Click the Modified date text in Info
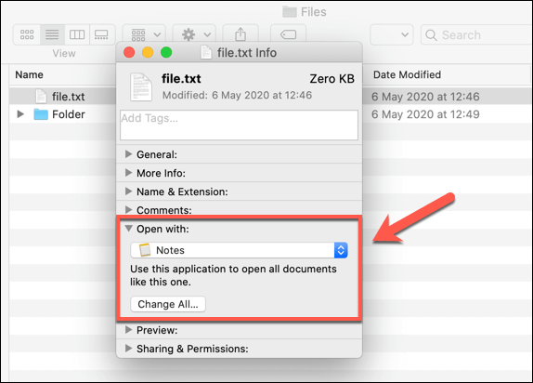The width and height of the screenshot is (533, 383). [x=237, y=96]
